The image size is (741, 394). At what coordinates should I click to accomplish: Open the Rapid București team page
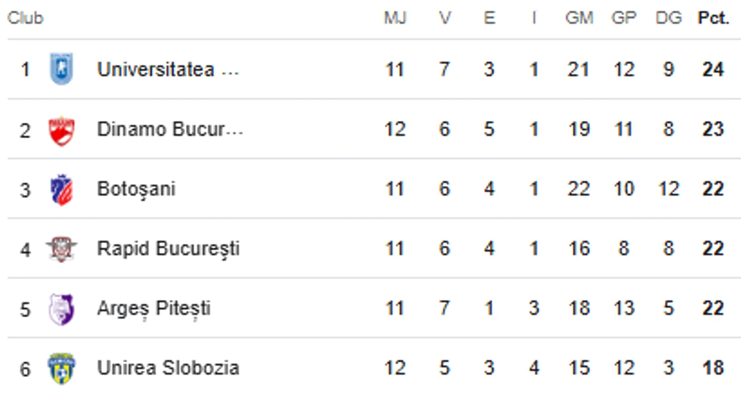168,248
